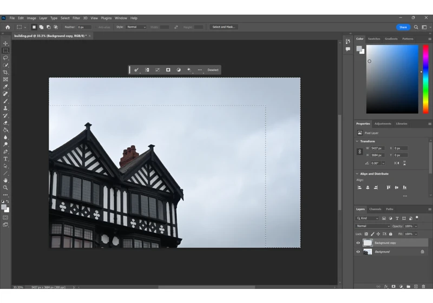Viewport: 433px width, 303px height.
Task: Select the Clone Stamp tool
Action: [x=5, y=108]
